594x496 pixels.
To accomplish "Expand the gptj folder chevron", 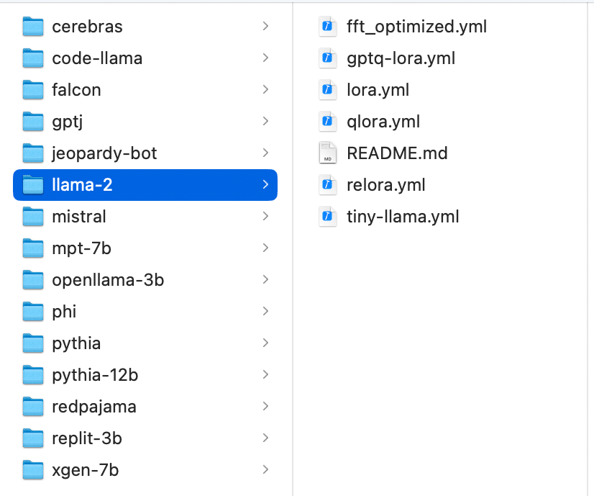I will (265, 122).
